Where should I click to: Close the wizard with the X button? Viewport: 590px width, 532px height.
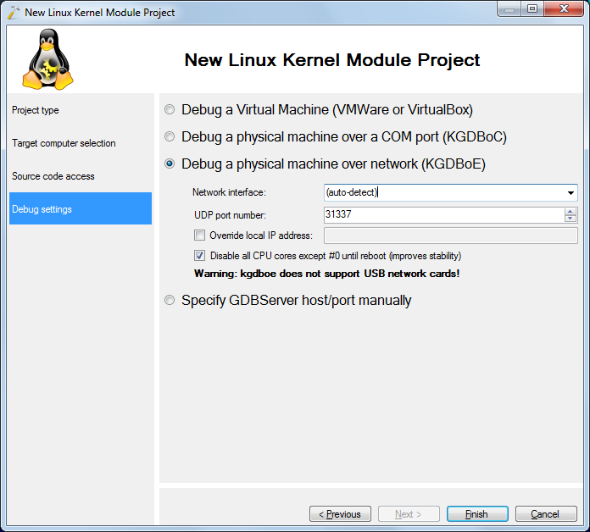(x=564, y=8)
